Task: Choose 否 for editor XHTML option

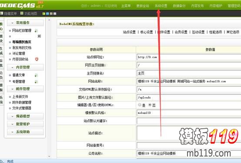Action: pos(150,105)
